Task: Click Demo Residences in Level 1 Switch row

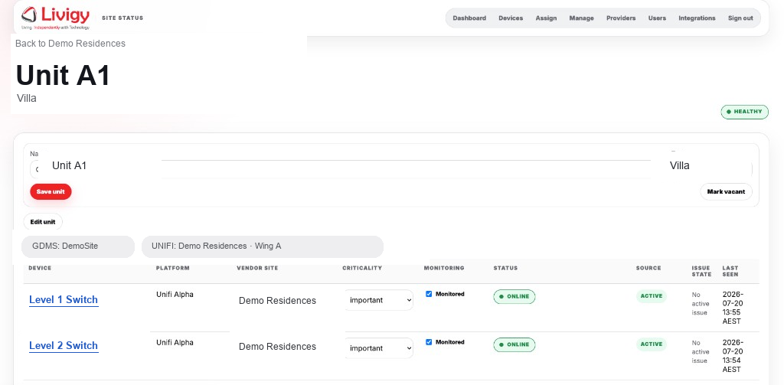Action: pyautogui.click(x=277, y=301)
